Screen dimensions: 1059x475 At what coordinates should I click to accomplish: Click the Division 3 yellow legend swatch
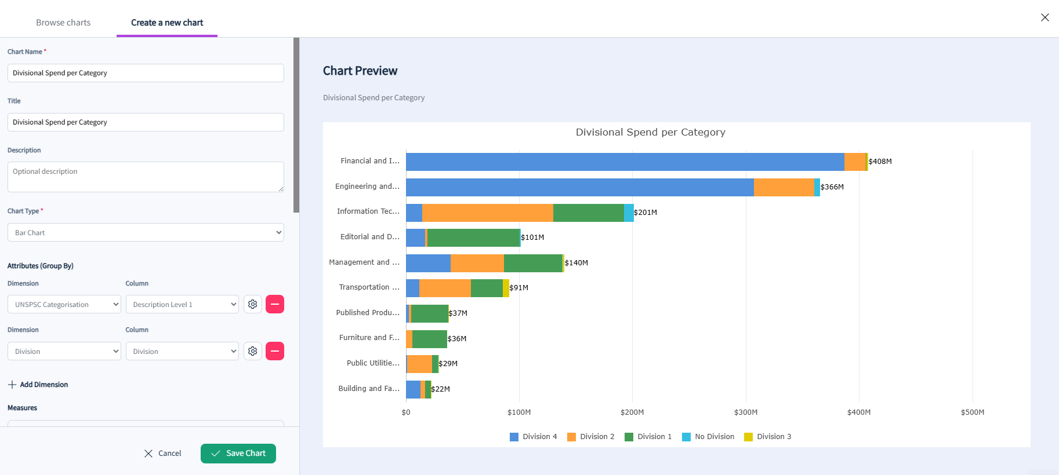(748, 437)
